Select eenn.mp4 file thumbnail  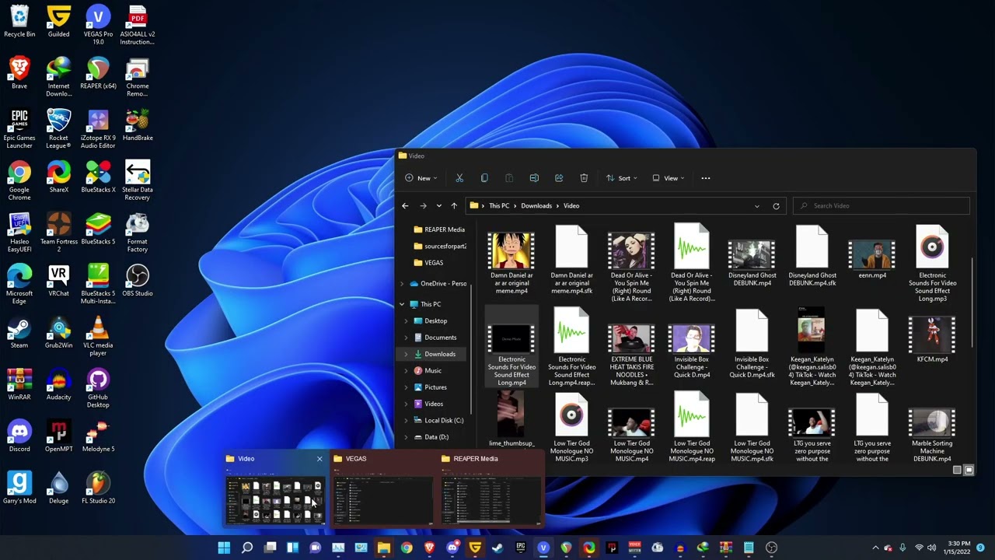(872, 258)
